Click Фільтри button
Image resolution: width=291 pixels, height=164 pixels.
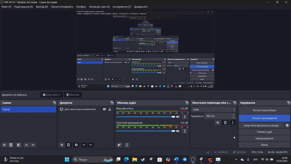(73, 95)
